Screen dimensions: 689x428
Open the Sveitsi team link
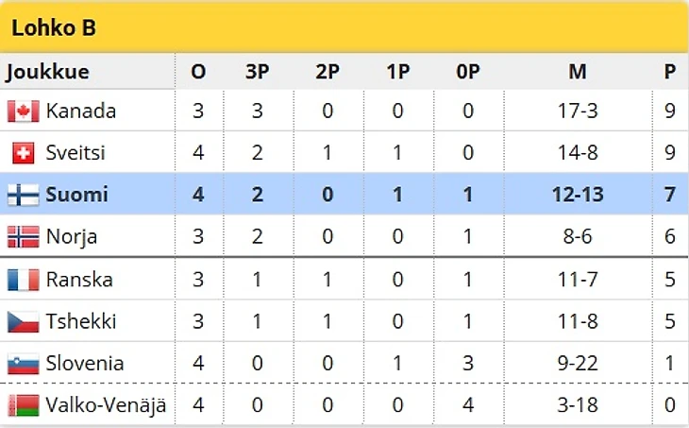(76, 153)
